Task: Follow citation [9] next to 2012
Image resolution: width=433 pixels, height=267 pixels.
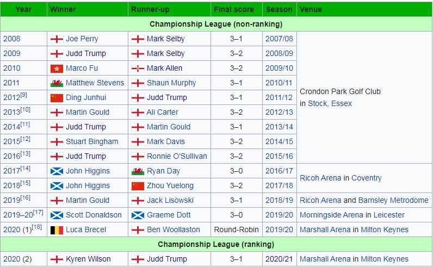Action: click(x=24, y=95)
